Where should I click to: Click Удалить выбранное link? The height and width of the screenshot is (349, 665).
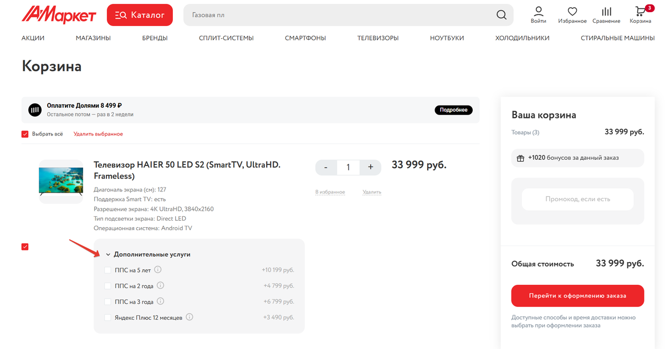[x=98, y=134]
